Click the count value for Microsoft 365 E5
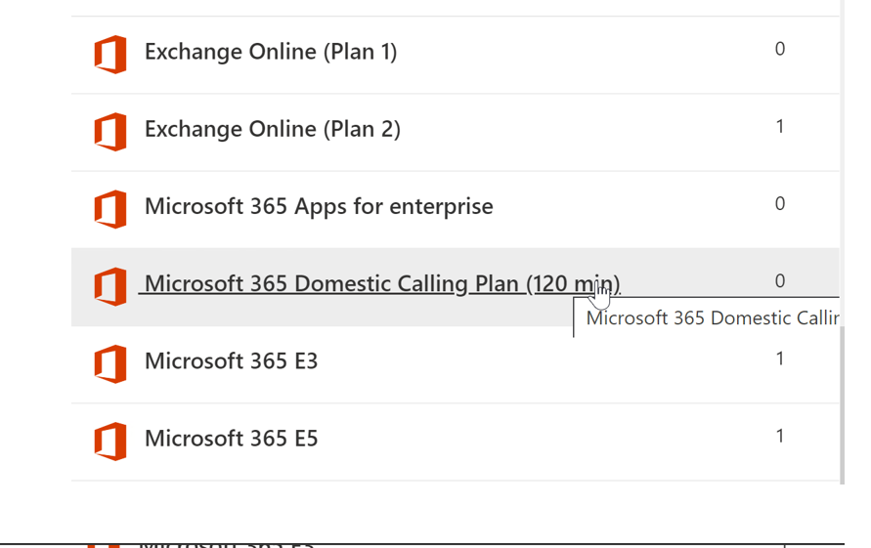The image size is (871, 548). click(x=779, y=436)
